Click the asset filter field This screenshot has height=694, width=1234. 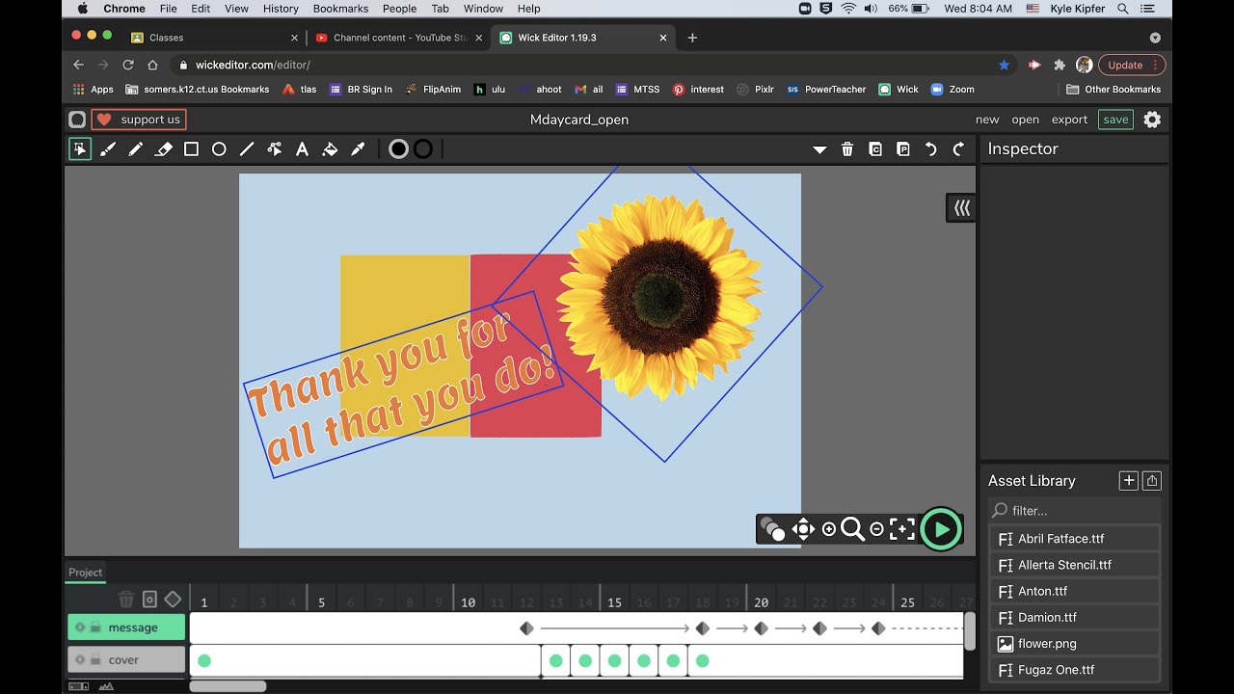1075,510
